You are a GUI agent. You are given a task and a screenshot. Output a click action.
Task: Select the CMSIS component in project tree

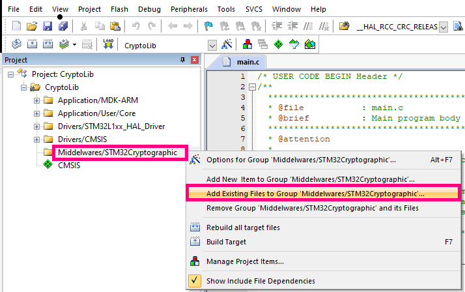click(69, 166)
